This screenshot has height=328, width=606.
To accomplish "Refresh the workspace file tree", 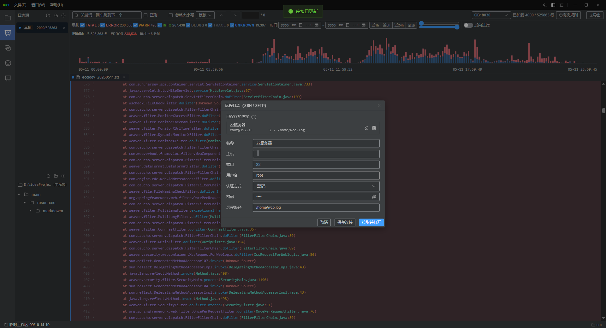I will tap(48, 176).
